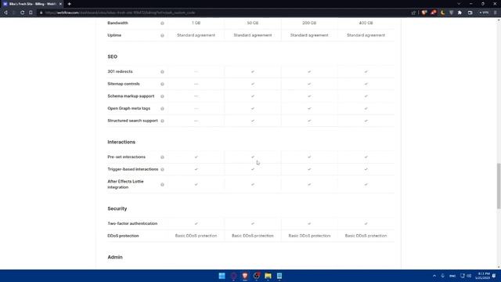This screenshot has height=282, width=501.
Task: Click the Sitemap controls info icon
Action: 162,84
